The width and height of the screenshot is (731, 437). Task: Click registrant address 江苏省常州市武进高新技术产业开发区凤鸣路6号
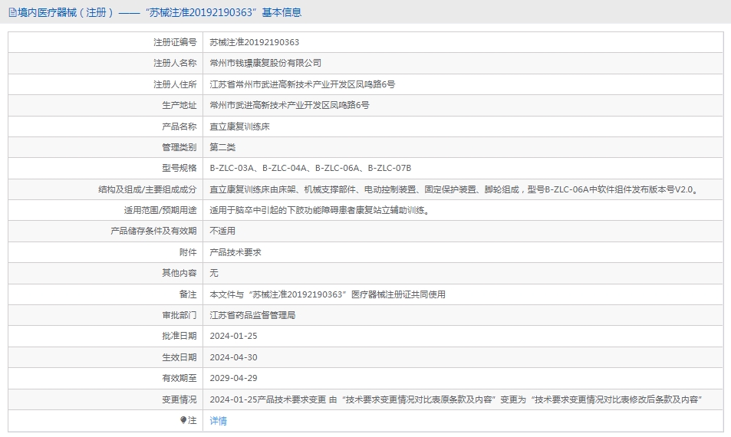click(302, 84)
